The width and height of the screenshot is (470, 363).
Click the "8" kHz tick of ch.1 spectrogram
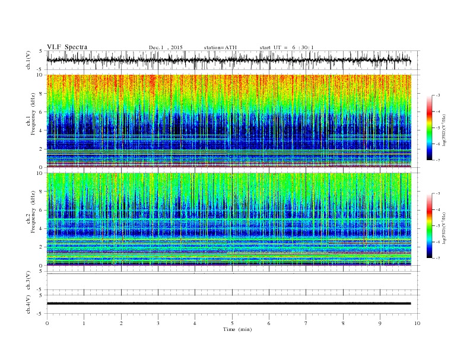(42, 94)
